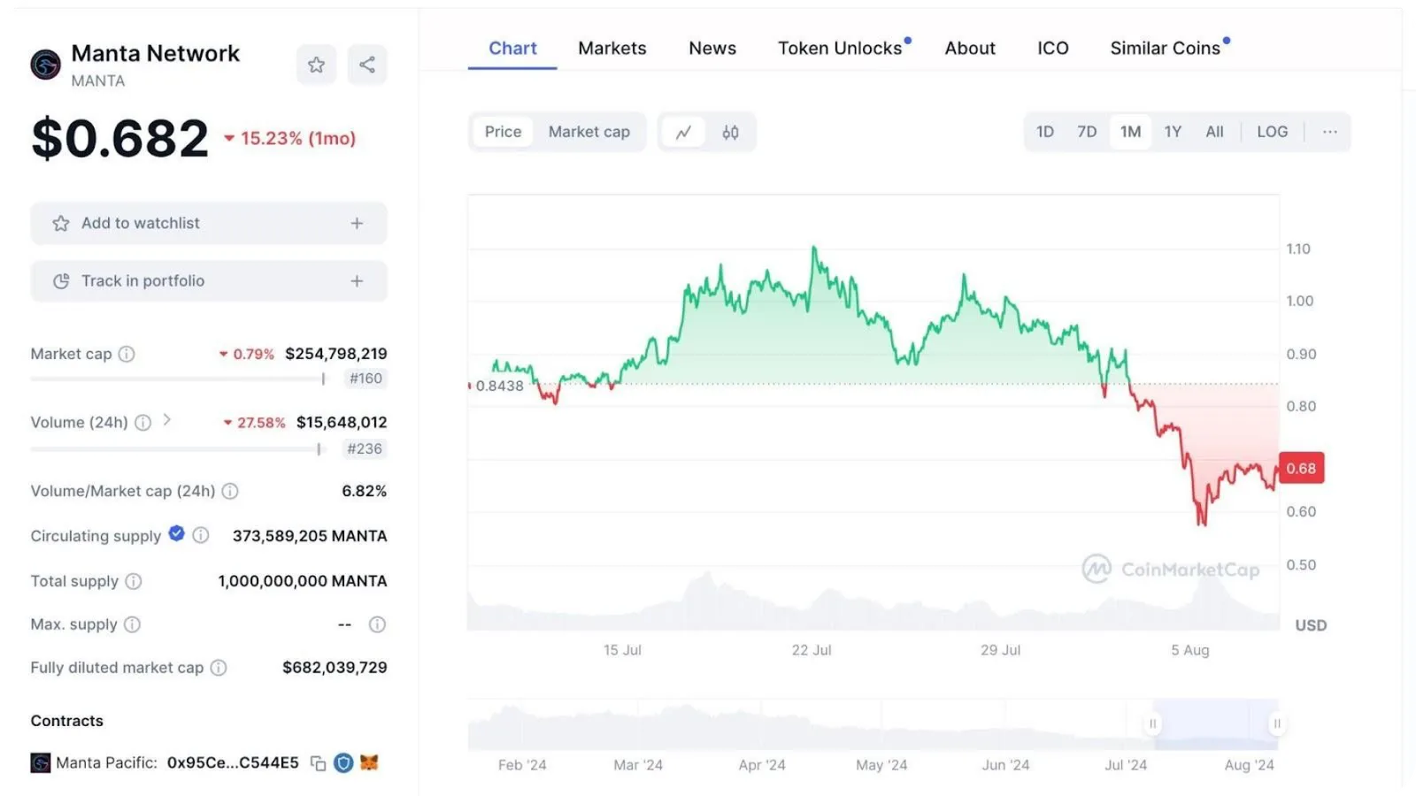Screen dimensions: 1416x796
Task: Set chart range to 1Y
Action: tap(1173, 132)
